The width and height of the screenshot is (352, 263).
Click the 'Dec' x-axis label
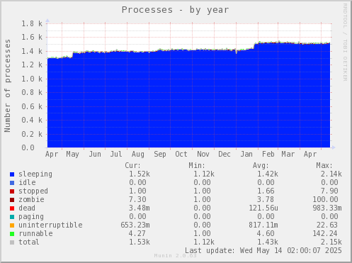coord(225,155)
